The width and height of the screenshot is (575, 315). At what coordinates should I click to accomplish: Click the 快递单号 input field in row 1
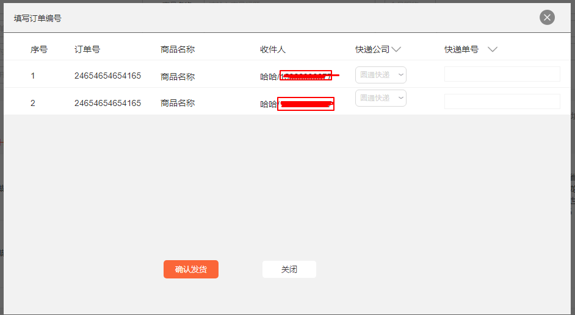[x=502, y=74]
